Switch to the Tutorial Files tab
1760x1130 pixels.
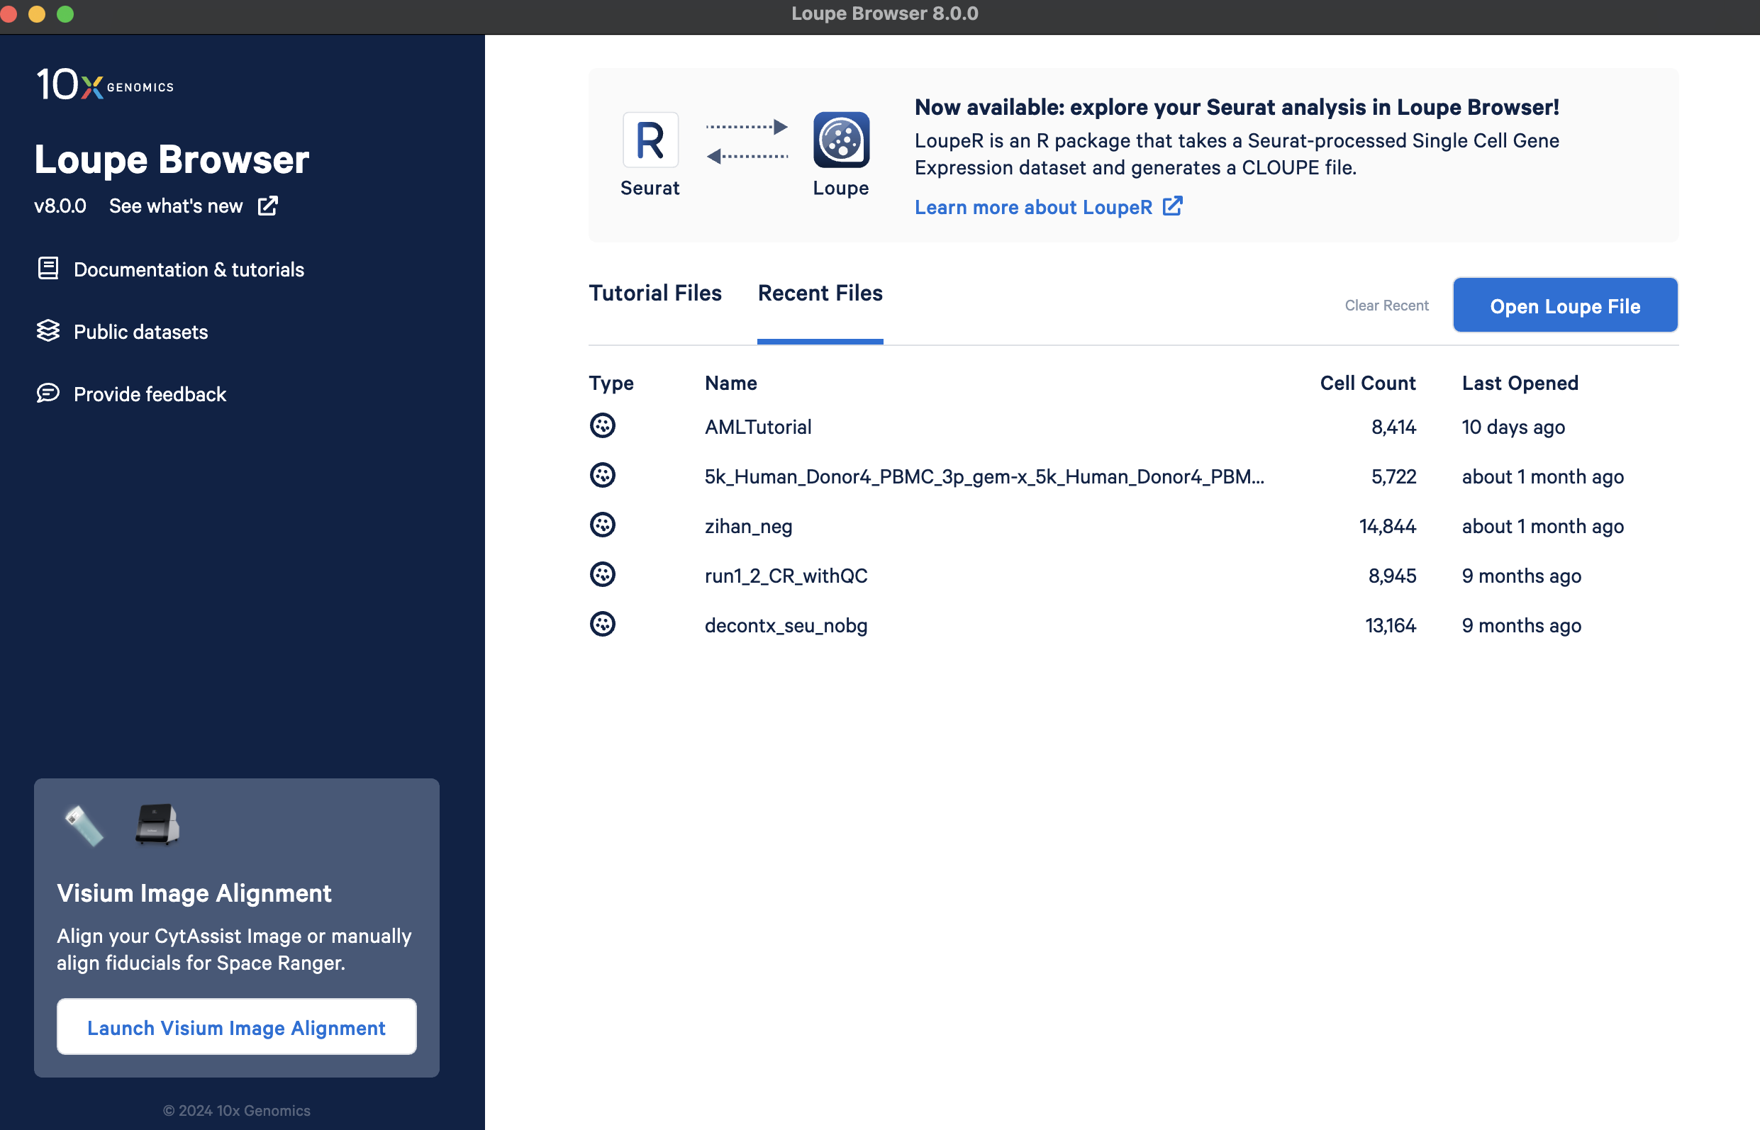click(x=655, y=293)
